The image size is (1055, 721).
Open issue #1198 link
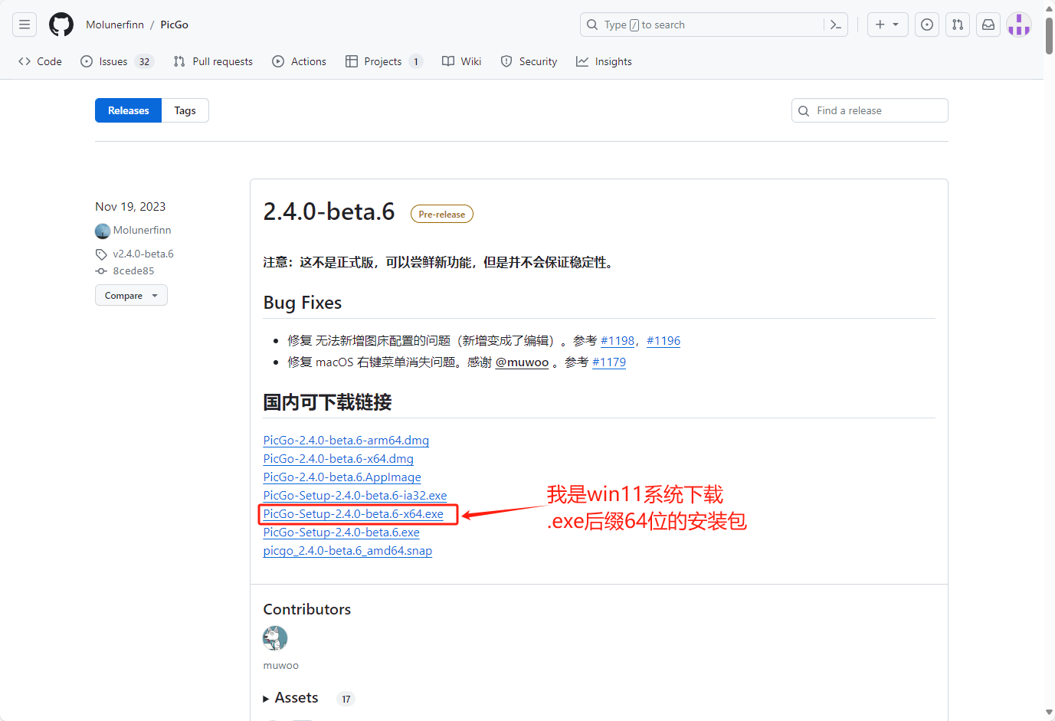tap(618, 340)
